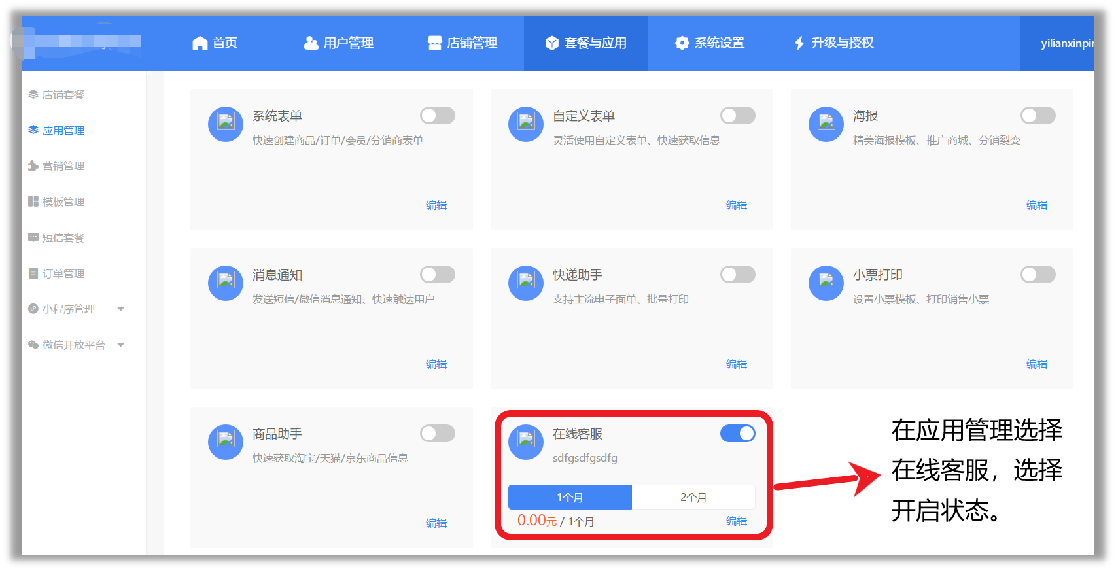This screenshot has height=571, width=1116.
Task: Edit the 商品助手 app via 编辑
Action: (x=436, y=523)
